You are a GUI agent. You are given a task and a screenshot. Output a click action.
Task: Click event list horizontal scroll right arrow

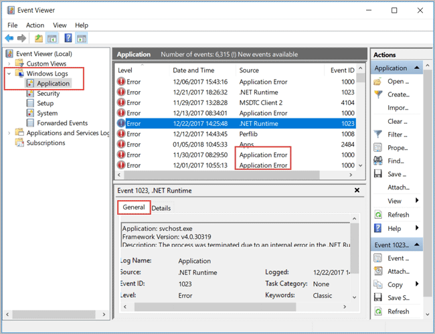[x=351, y=175]
